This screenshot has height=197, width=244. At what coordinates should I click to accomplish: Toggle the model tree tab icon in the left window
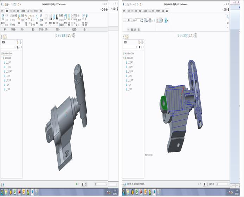(5, 36)
